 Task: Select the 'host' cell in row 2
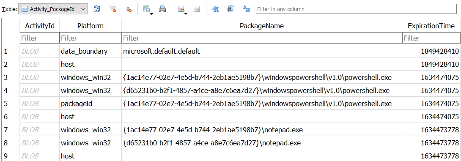91,64
